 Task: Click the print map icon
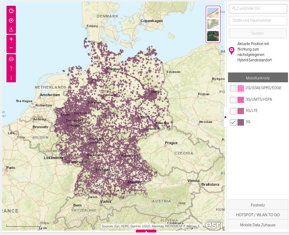[11, 60]
